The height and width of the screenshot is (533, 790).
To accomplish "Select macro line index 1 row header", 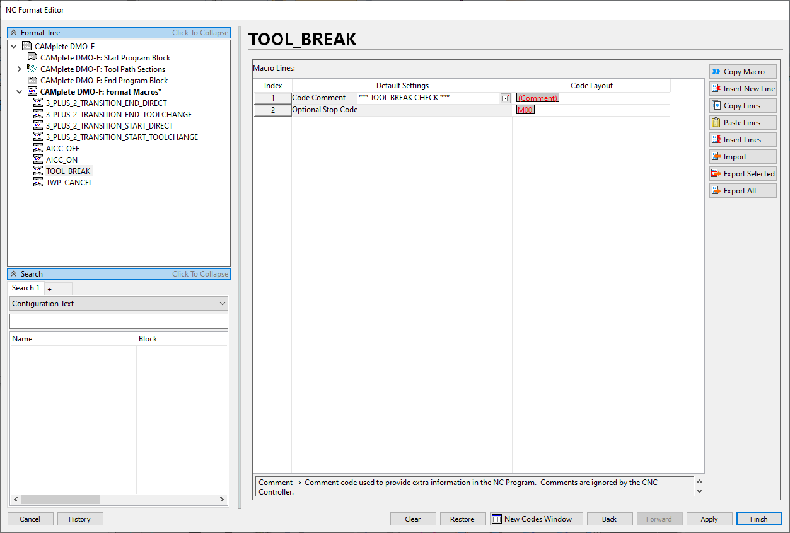I will click(x=273, y=98).
